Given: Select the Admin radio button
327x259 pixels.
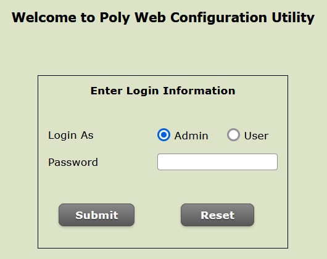Looking at the screenshot, I should [x=163, y=135].
